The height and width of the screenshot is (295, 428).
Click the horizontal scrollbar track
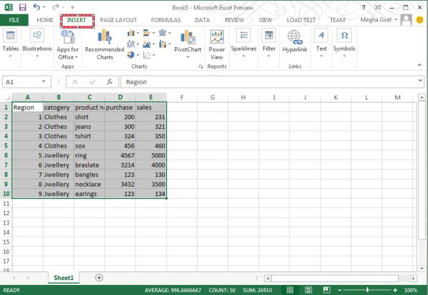tap(335, 278)
